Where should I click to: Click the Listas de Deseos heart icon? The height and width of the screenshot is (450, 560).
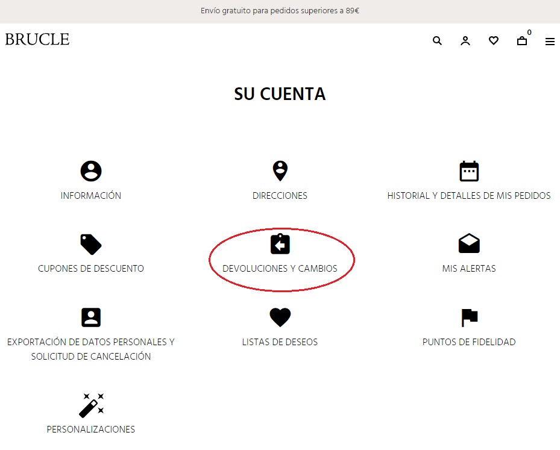click(x=280, y=317)
